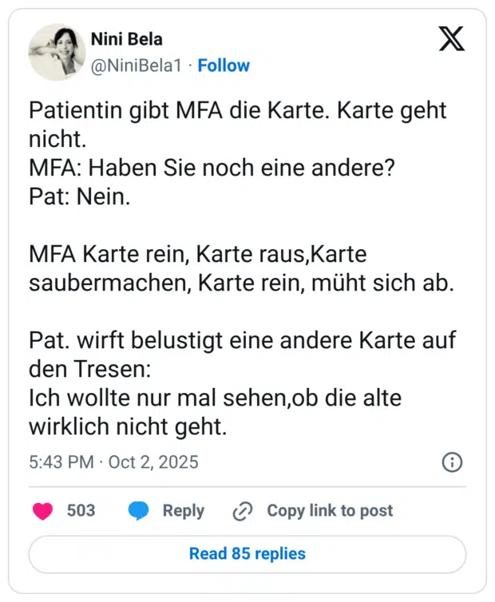Image resolution: width=495 pixels, height=602 pixels.
Task: Follow the account via the Follow link
Action: [224, 65]
